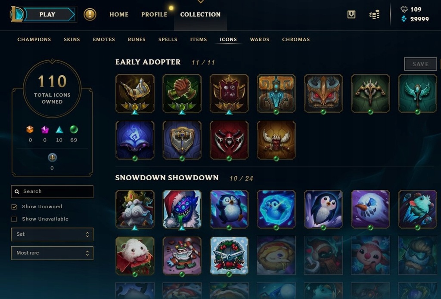Uncheck the Show Unowned checkbox
Screen dimensions: 441x299
pos(14,207)
